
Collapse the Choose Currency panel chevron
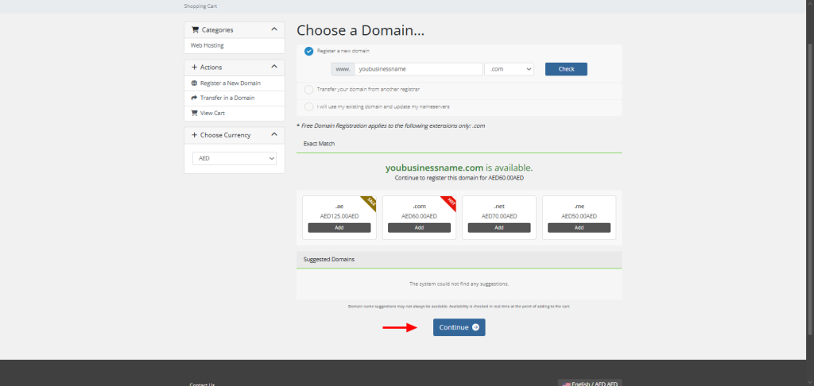point(274,135)
